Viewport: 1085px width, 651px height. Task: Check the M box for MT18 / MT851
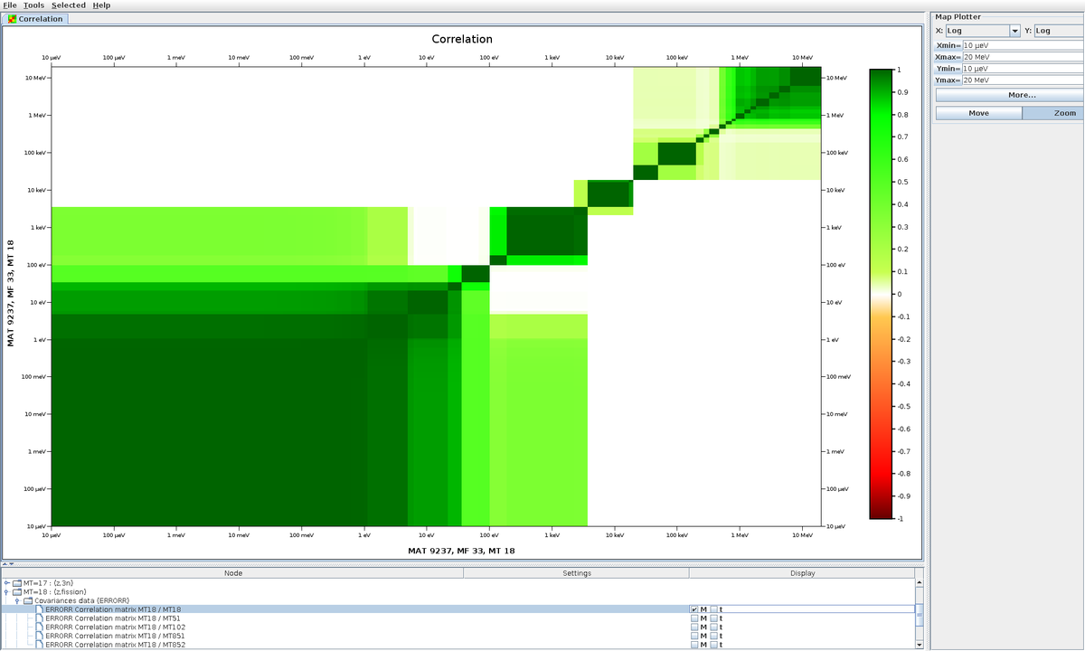[x=694, y=636]
